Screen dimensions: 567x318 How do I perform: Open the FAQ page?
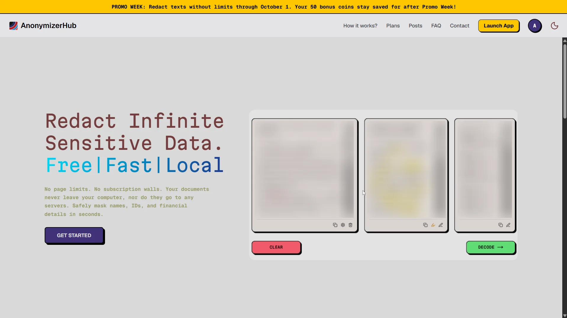(x=436, y=26)
